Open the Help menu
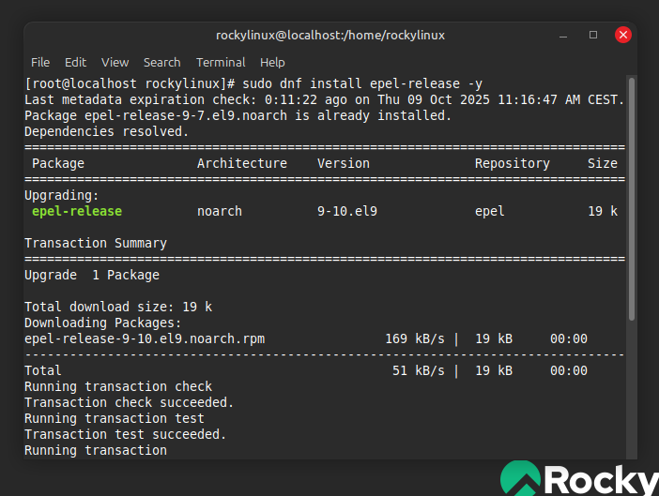The image size is (659, 496). coord(272,62)
